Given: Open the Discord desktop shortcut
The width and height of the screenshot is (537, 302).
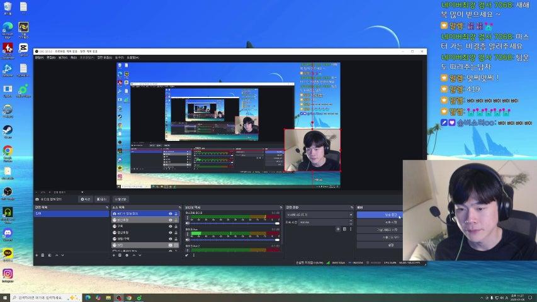Looking at the screenshot, I should (8, 233).
